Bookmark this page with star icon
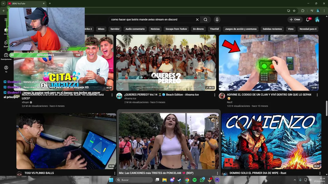This screenshot has width=328, height=184. click(x=294, y=11)
